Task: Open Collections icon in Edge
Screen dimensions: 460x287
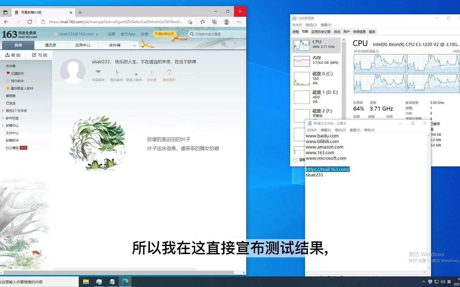Action: point(214,22)
